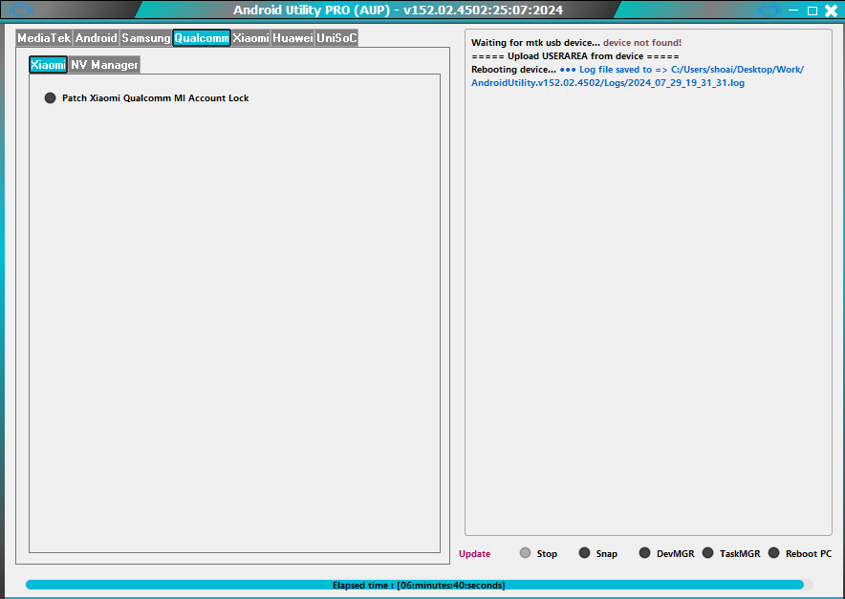Open Device Manager with the DevMGR icon
This screenshot has height=599, width=845.
644,552
